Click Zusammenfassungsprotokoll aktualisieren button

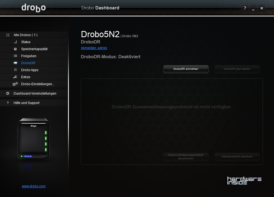click(186, 157)
